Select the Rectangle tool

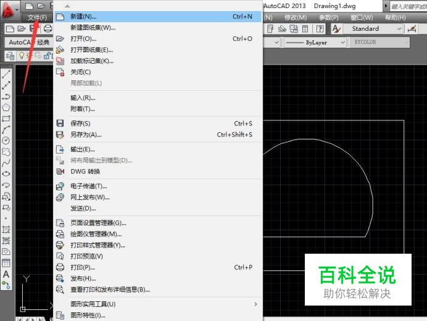6,119
